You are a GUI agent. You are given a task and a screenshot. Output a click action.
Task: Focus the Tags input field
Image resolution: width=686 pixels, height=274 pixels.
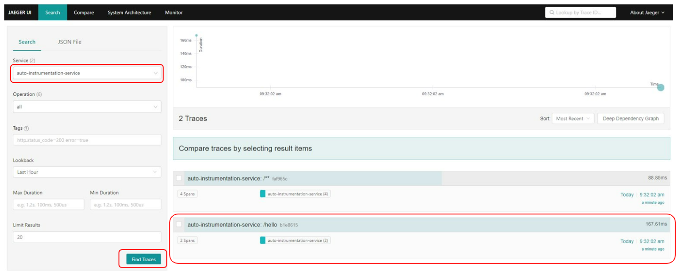(x=87, y=140)
